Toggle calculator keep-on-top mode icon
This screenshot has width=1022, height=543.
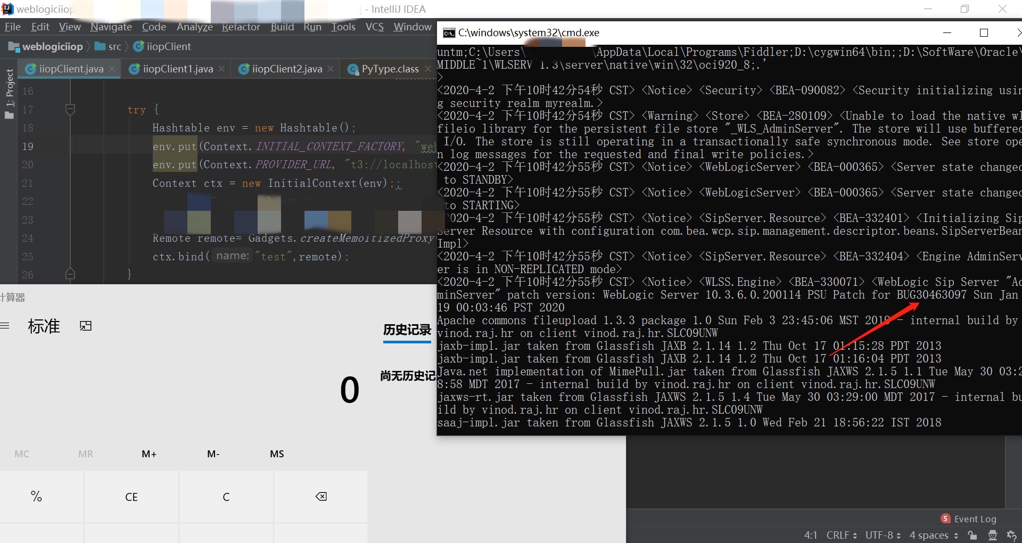point(86,326)
